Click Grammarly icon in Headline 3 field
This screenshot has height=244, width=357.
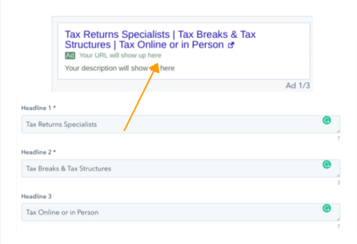327,209
